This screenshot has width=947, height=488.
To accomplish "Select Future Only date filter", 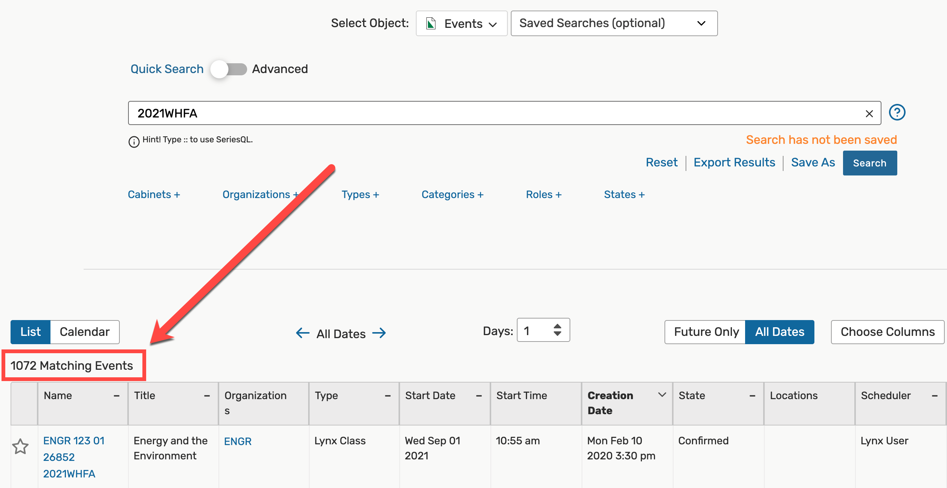I will pos(706,332).
